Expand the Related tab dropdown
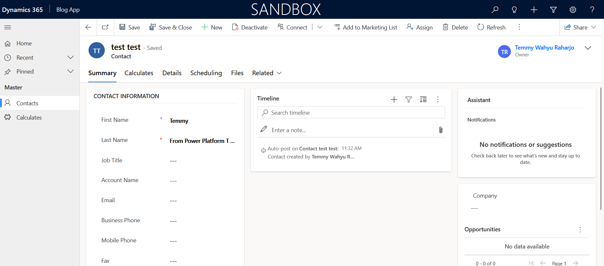Screen dimensions: 604x266 tap(267, 73)
